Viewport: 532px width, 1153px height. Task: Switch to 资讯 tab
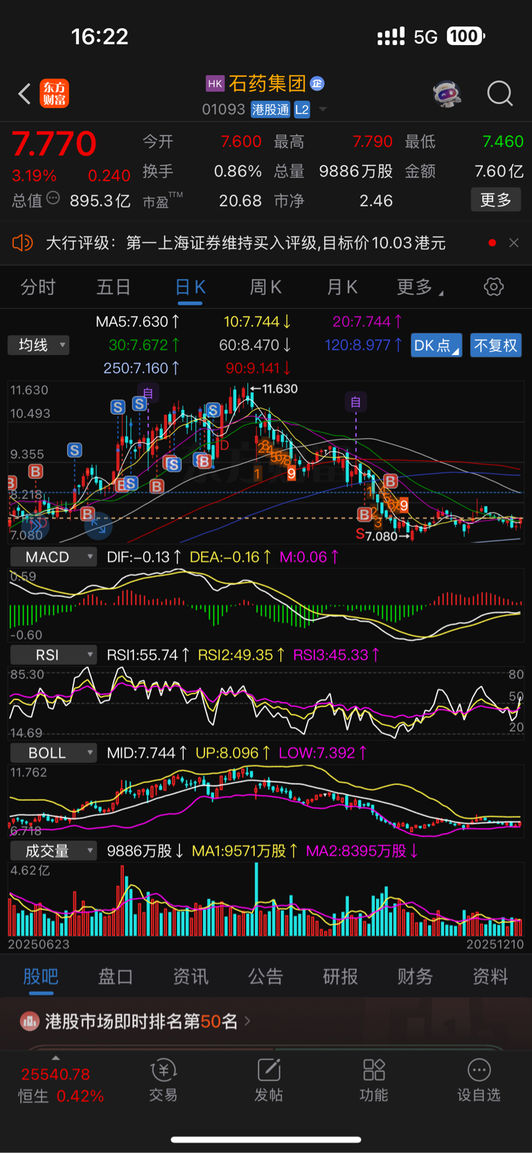[190, 976]
